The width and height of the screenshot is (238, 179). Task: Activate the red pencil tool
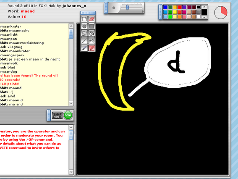(92, 48)
